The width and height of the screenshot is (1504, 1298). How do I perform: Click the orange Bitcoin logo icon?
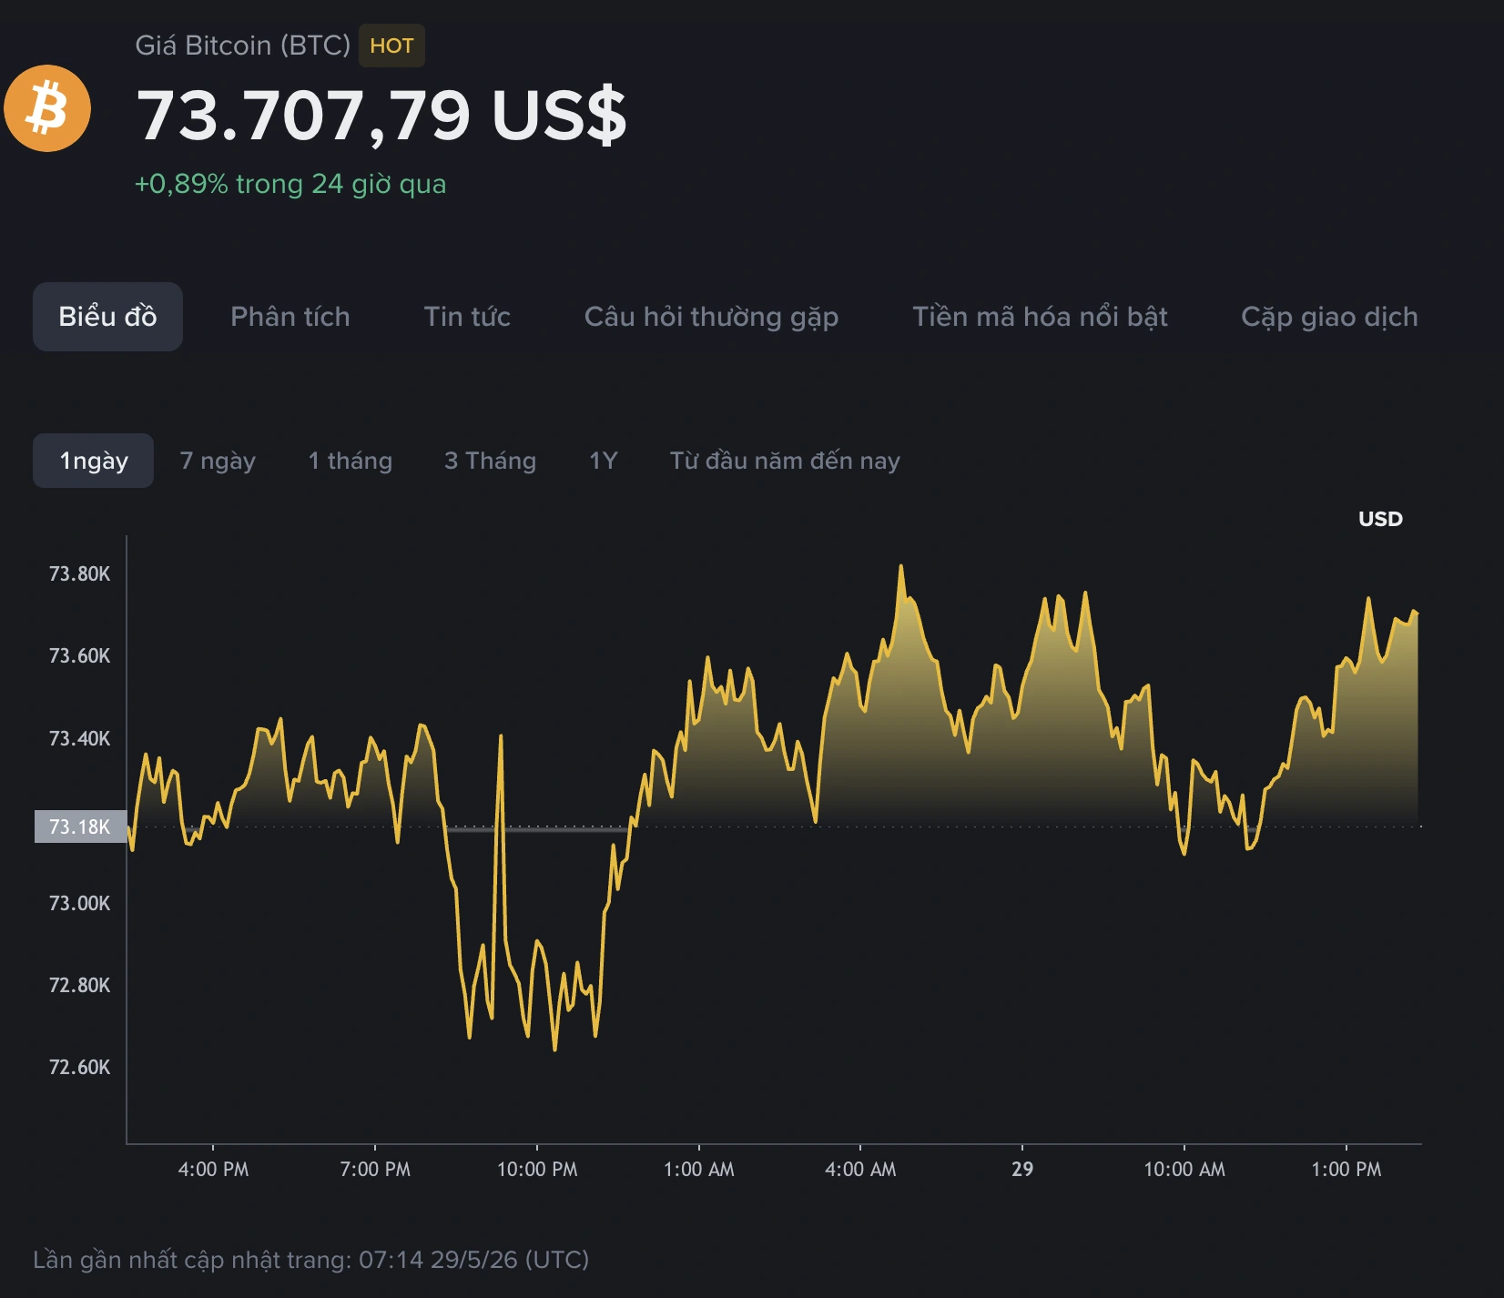(47, 108)
